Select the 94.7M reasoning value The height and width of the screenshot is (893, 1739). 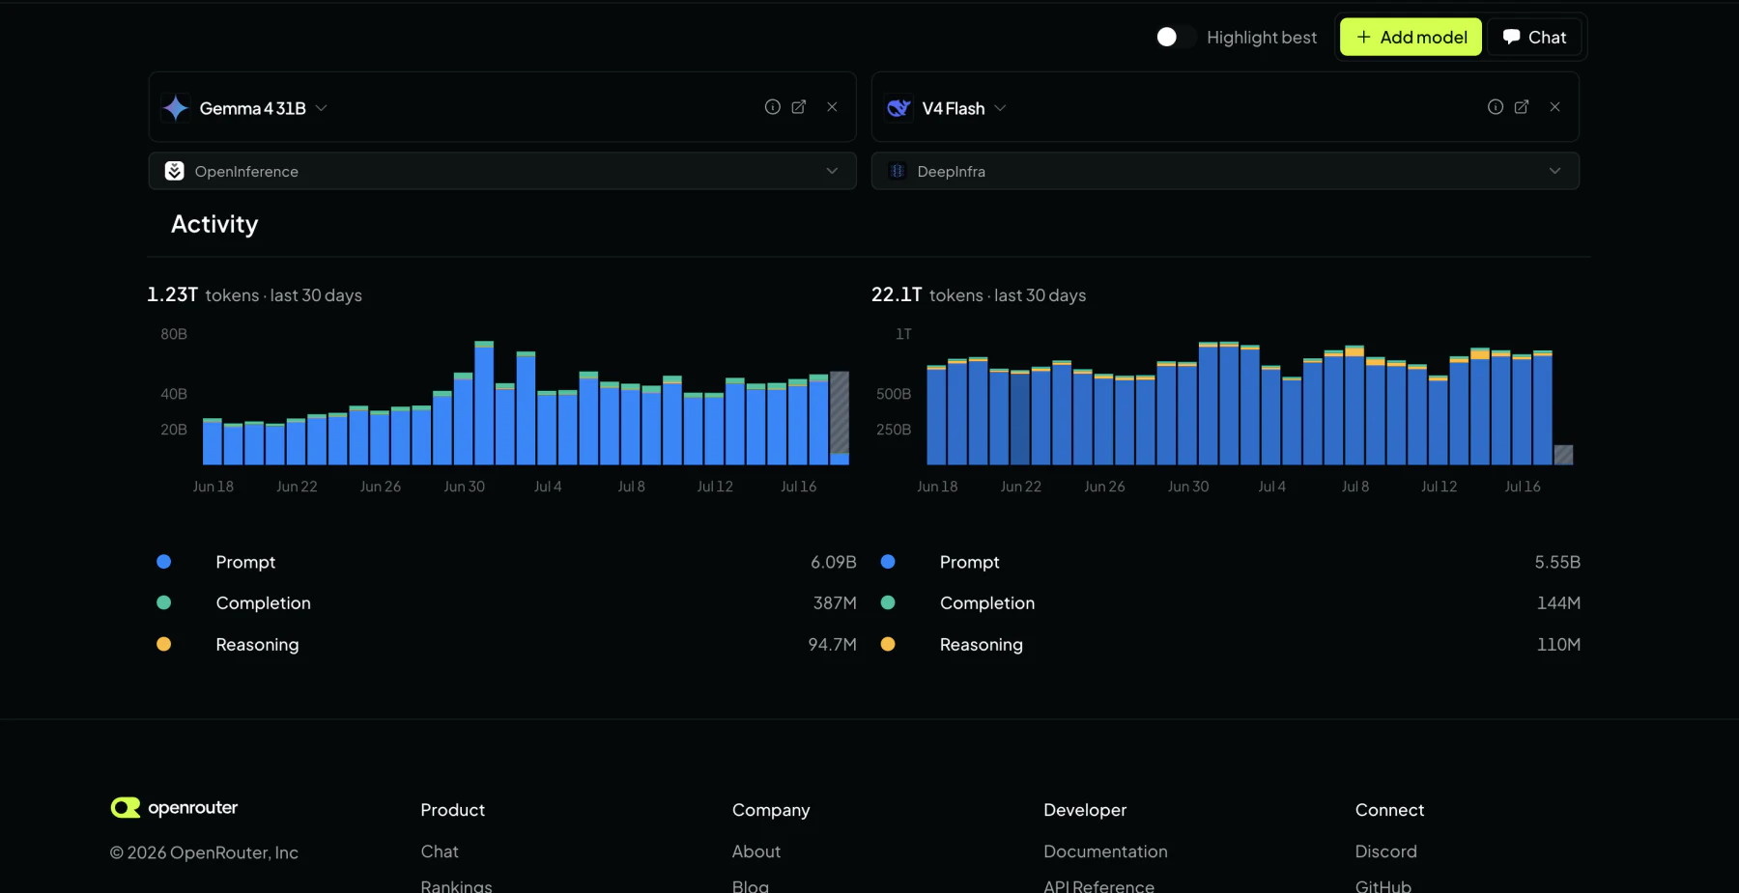pyautogui.click(x=832, y=644)
